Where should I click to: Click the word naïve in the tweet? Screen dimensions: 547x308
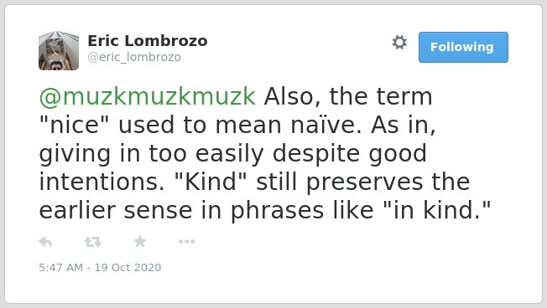pyautogui.click(x=326, y=125)
